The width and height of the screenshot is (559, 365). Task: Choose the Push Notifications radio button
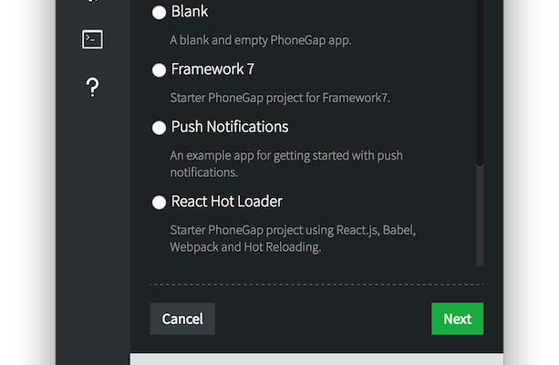click(x=159, y=128)
